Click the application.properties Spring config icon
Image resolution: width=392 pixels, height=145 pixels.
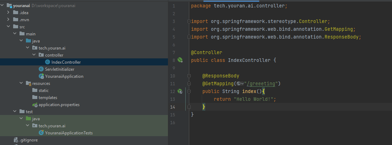pos(35,105)
